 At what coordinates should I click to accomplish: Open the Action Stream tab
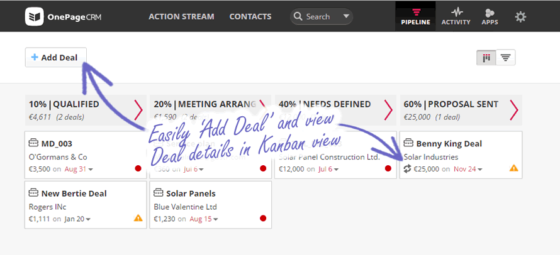(181, 17)
